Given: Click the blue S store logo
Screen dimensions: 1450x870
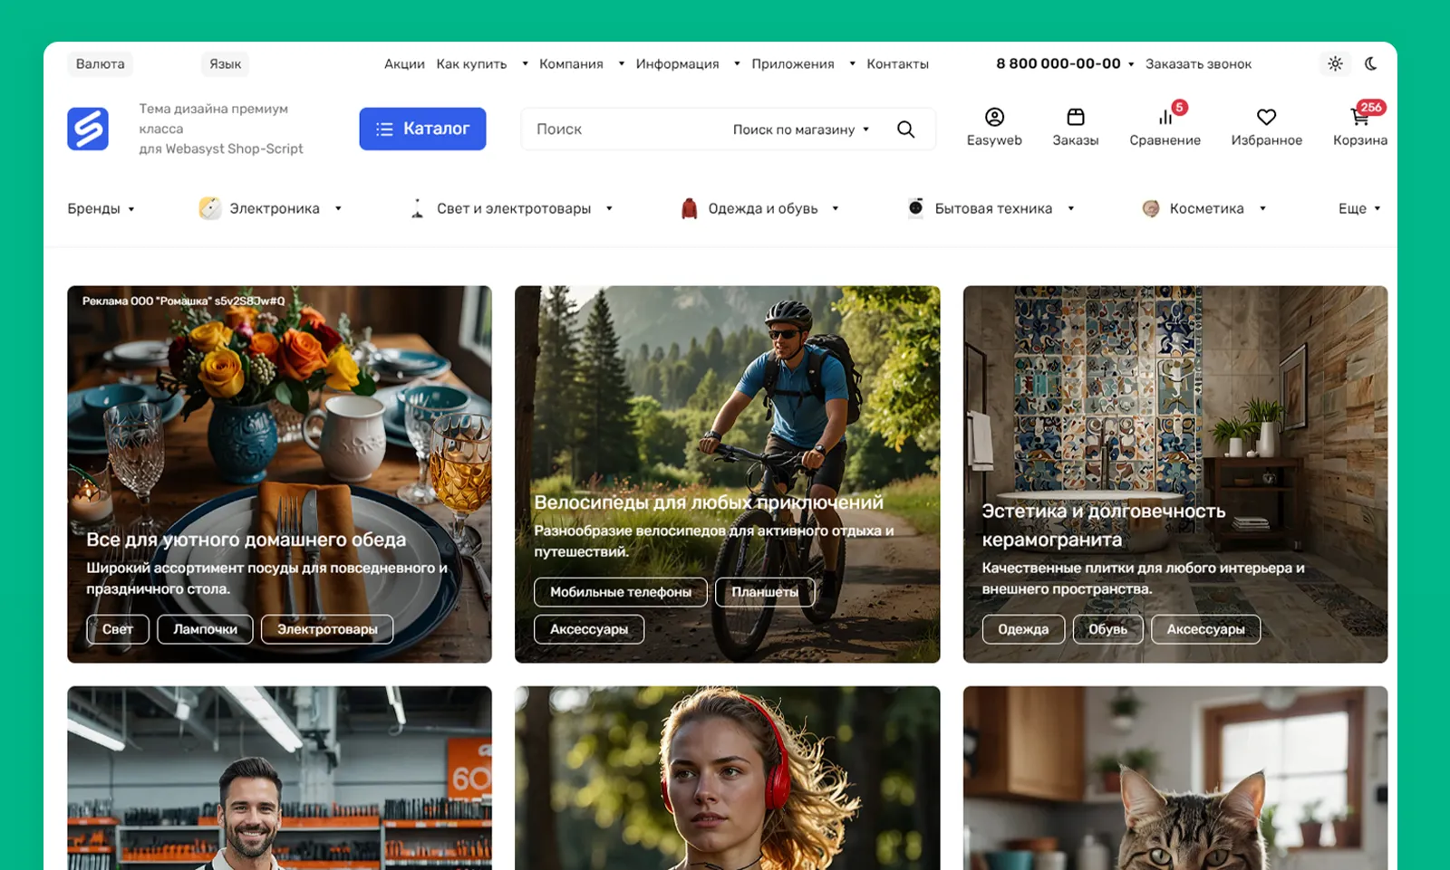Looking at the screenshot, I should coord(88,129).
